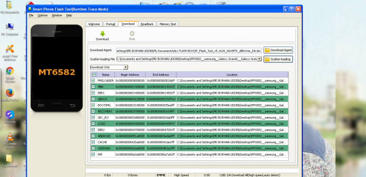
Task: Uncheck the LOGO partition checkbox
Action: point(93,124)
